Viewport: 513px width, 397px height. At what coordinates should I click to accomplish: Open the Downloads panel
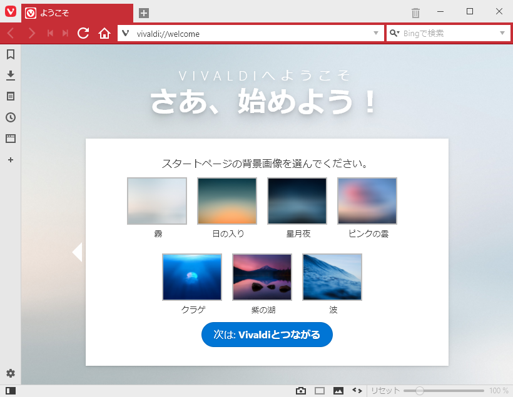[x=11, y=76]
